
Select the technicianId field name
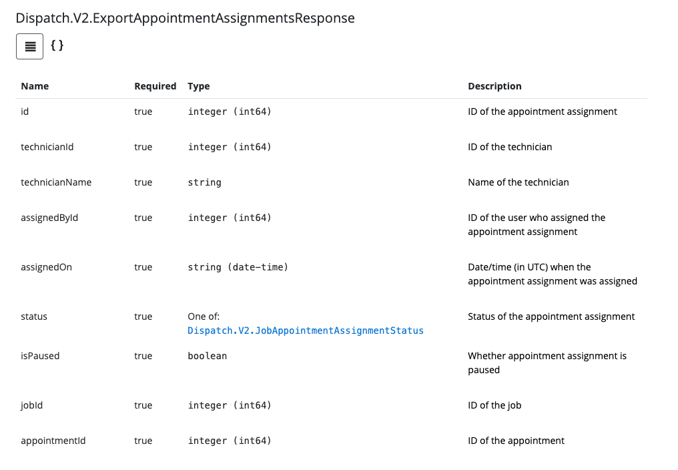47,147
